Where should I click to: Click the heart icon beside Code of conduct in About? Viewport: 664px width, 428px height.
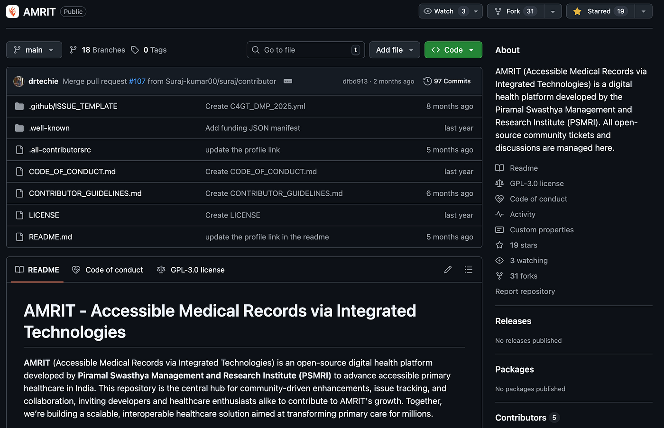click(499, 199)
